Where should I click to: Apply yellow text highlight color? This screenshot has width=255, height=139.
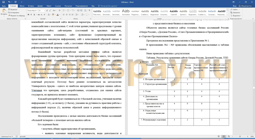tap(53, 15)
